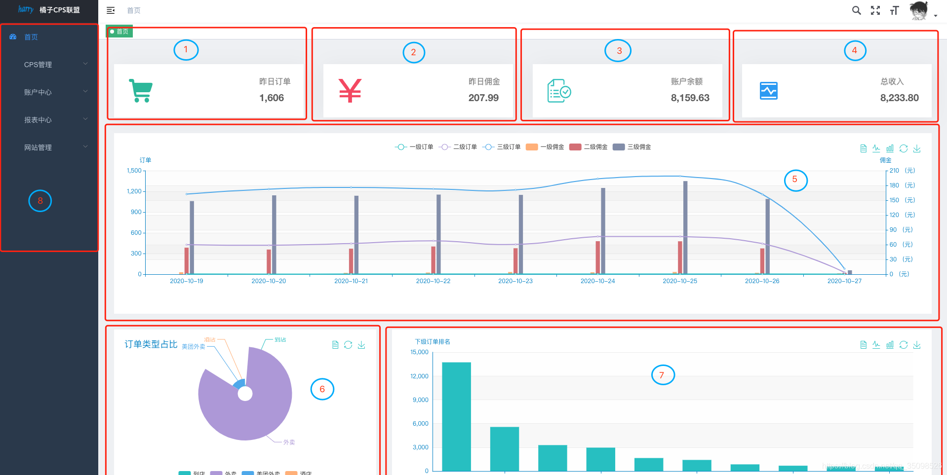Click the 二级佣金 bar for 2020-10-24
947x475 pixels.
[x=598, y=257]
